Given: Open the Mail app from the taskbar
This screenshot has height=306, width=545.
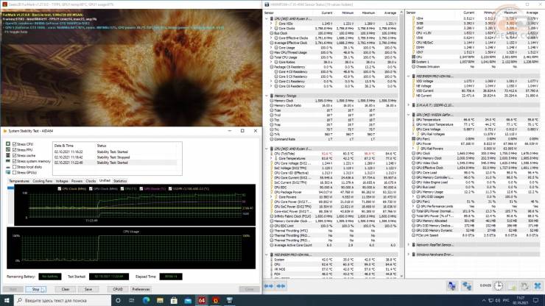Looking at the screenshot, I should pos(188,300).
